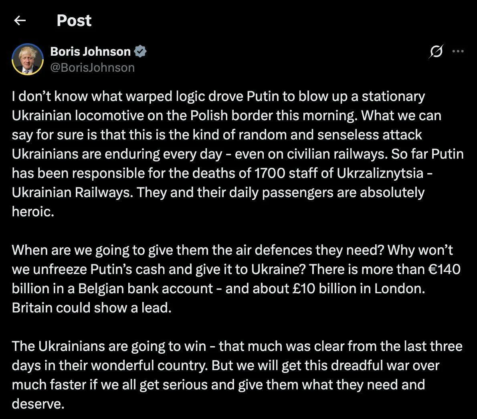
Task: Click the sentence "Britain could show a lead."
Action: [x=91, y=308]
